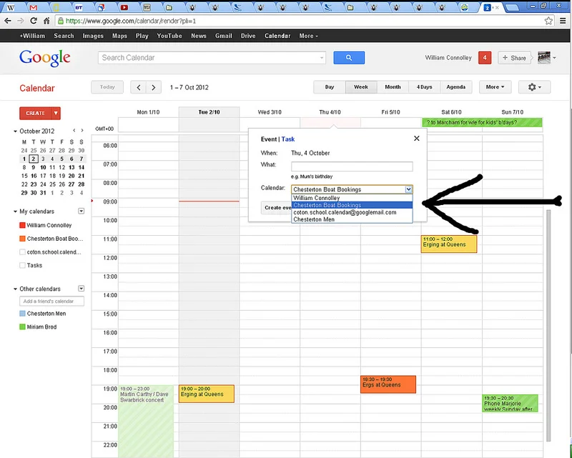This screenshot has height=458, width=572.
Task: Enable the Tasks calendar checkbox
Action: pyautogui.click(x=22, y=266)
